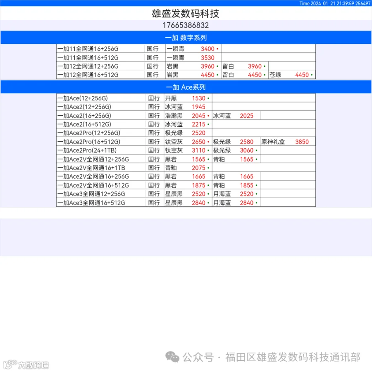
Task: Click 浩瀚黑 price 2045
Action: [x=198, y=116]
